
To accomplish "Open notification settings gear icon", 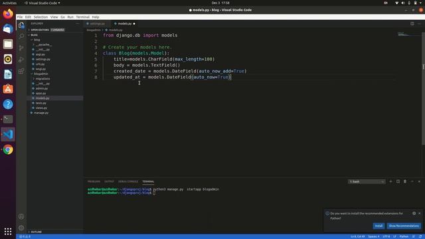I will (x=414, y=213).
